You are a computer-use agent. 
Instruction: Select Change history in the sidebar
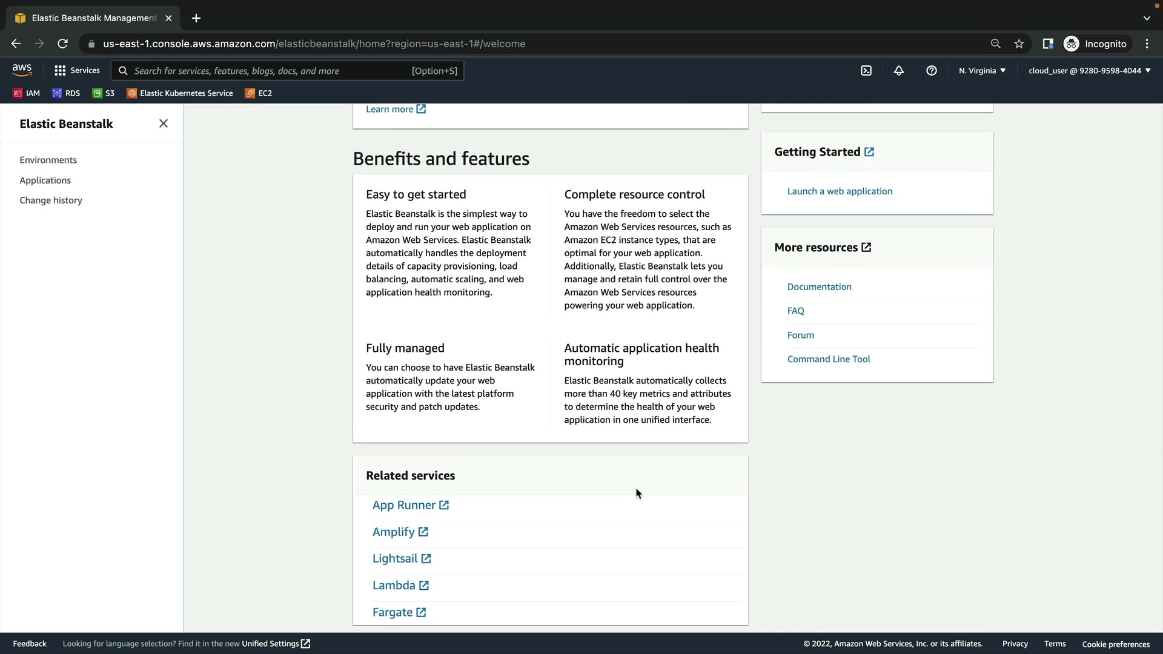click(51, 200)
